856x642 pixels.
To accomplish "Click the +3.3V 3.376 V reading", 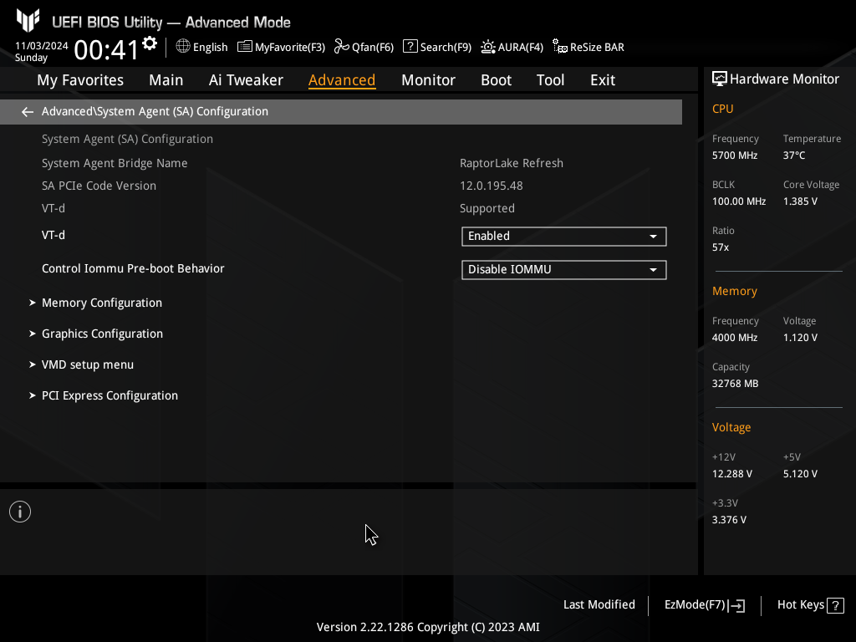I will [729, 520].
